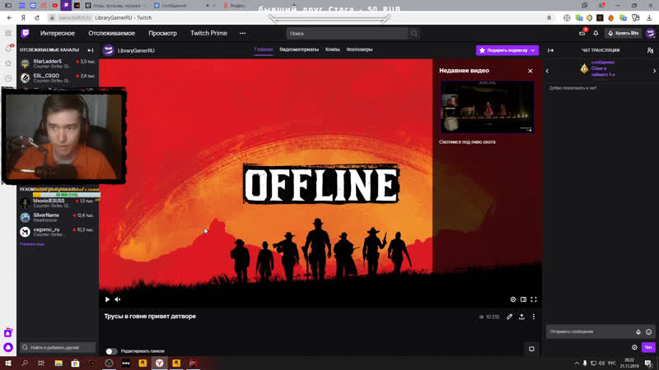
Task: Open the Followers tab
Action: 359,49
